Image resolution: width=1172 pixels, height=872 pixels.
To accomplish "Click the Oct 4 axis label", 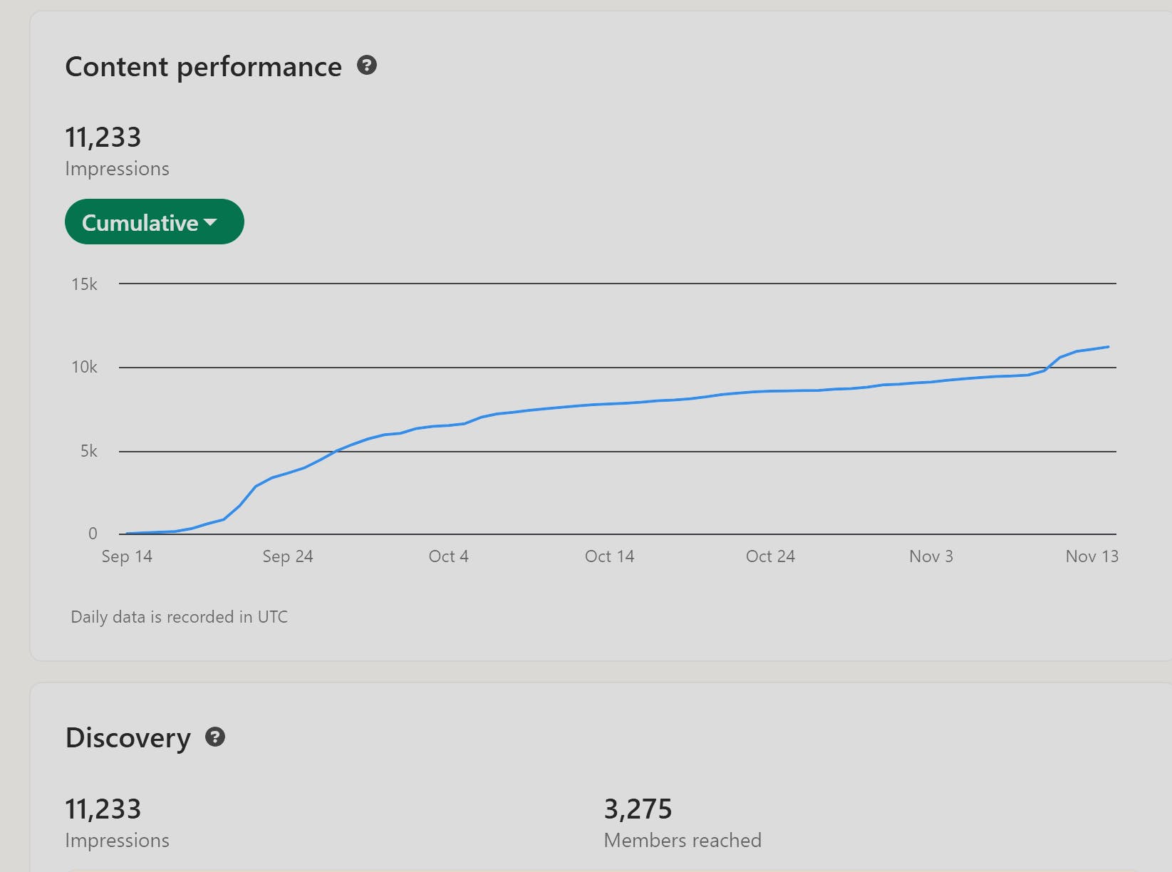I will click(449, 556).
